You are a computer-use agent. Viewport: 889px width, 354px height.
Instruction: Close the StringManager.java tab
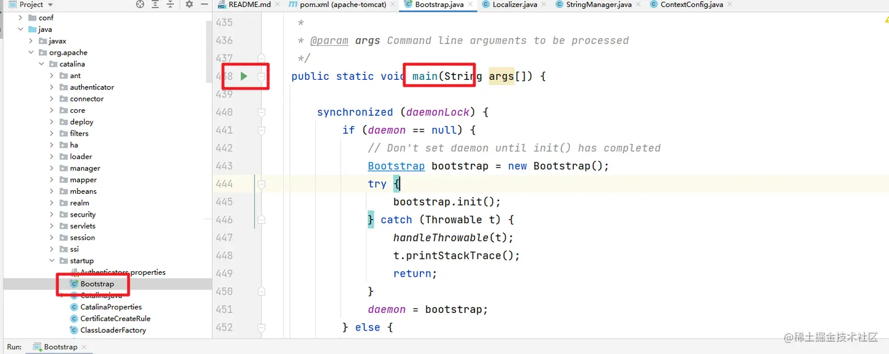[x=639, y=4]
